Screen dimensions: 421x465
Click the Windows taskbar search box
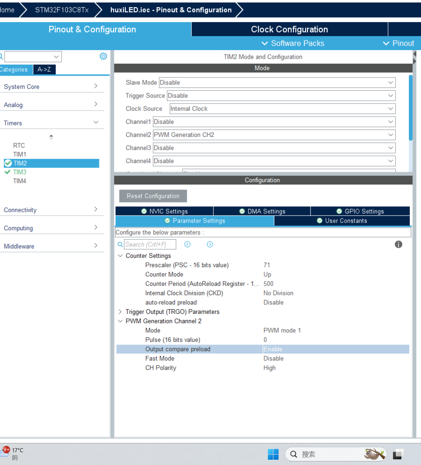click(x=336, y=454)
